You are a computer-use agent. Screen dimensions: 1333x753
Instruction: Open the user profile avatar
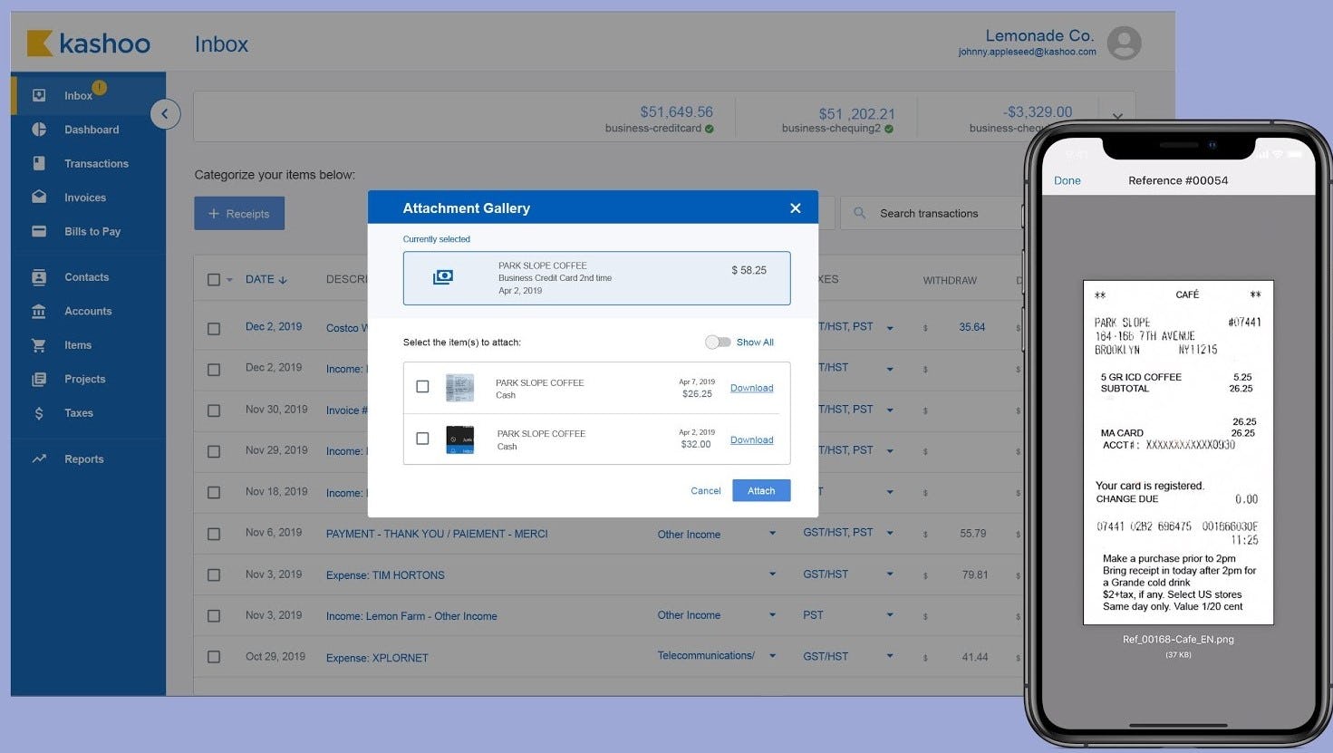click(1124, 43)
